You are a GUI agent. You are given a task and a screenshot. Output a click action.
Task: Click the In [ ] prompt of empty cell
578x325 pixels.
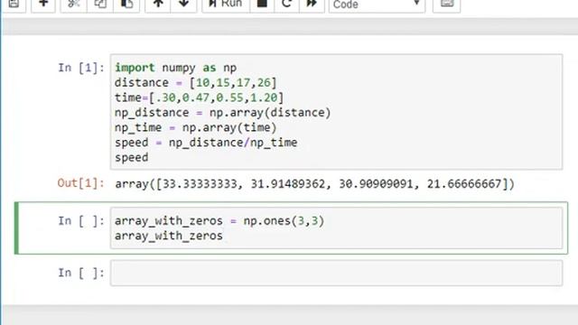(81, 273)
